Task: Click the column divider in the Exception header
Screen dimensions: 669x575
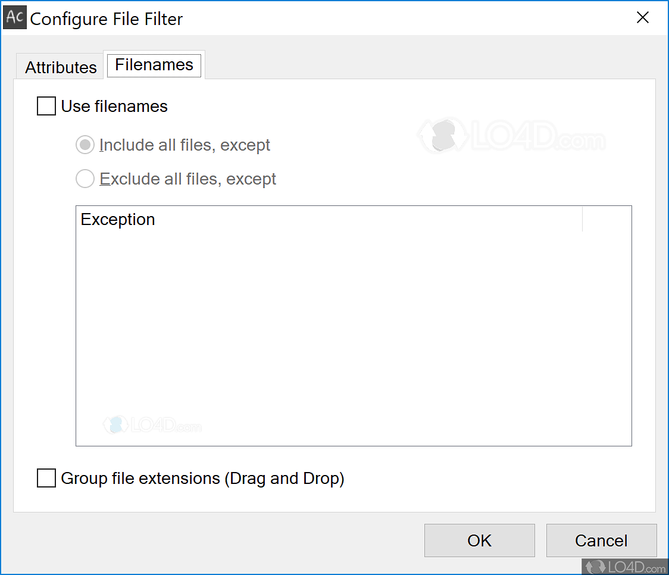Action: click(582, 219)
